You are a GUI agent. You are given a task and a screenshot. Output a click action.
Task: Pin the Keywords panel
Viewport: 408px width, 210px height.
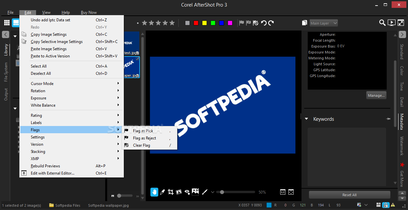pos(388,119)
